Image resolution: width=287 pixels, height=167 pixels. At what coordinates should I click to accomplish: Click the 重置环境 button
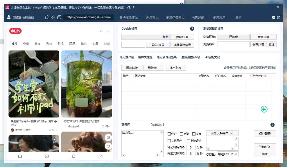[x=263, y=37]
